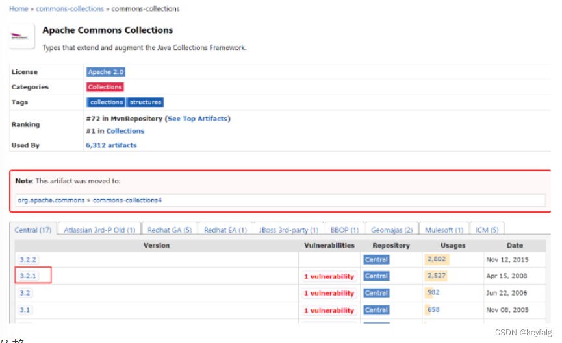Select the collections tag

point(106,102)
